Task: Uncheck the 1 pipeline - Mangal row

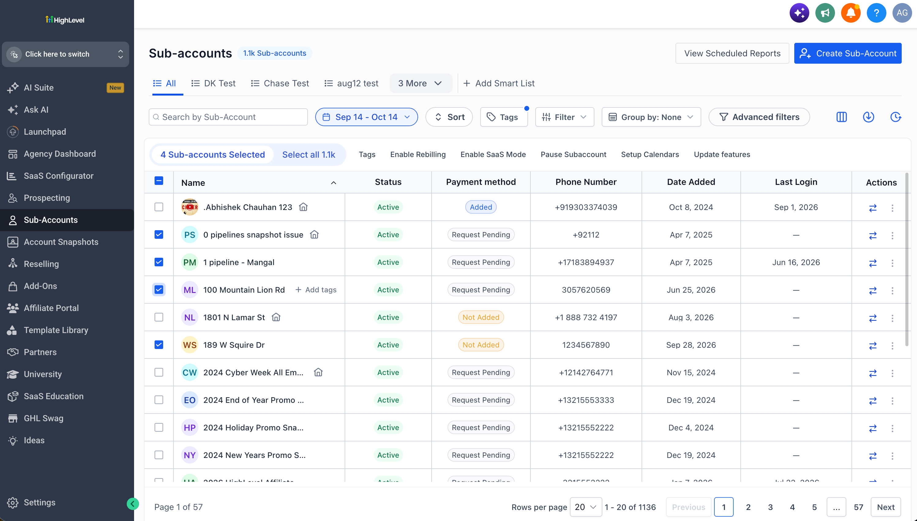Action: pos(159,262)
